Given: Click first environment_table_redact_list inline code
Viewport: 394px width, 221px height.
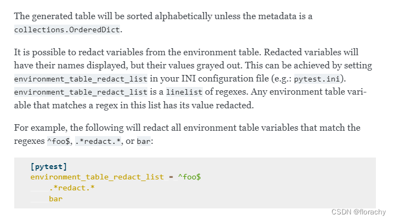Looking at the screenshot, I should 81,79.
